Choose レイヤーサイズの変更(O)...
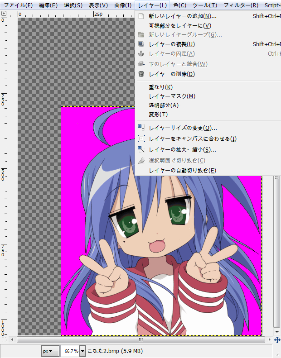The width and height of the screenshot is (281, 358). [x=208, y=128]
